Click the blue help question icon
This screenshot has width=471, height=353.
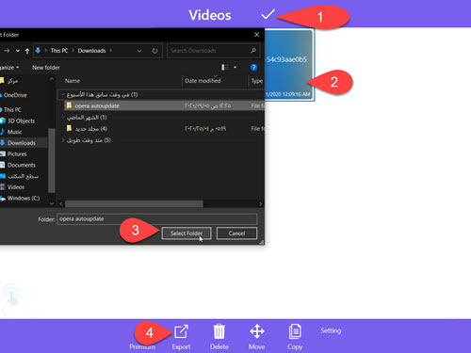pos(253,68)
